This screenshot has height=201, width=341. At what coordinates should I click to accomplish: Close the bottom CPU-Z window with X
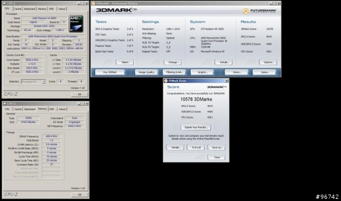point(86,104)
